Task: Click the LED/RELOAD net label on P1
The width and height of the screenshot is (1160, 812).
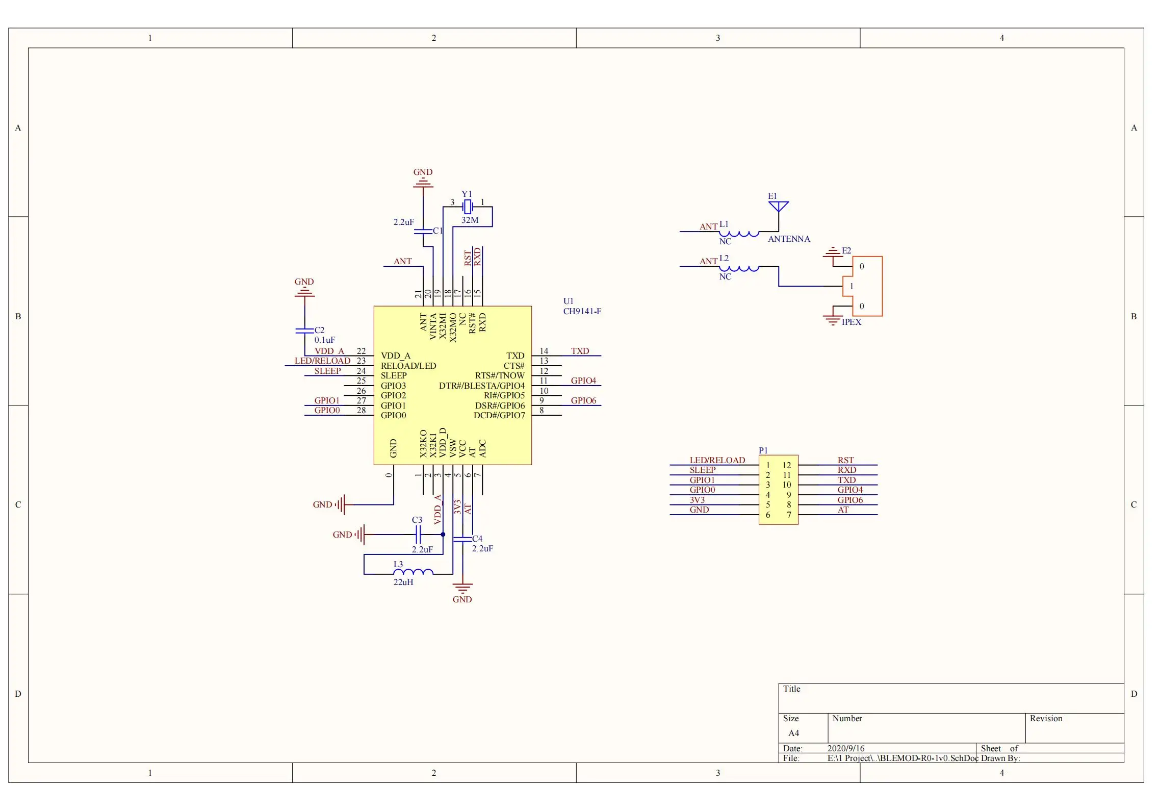Action: [x=717, y=460]
